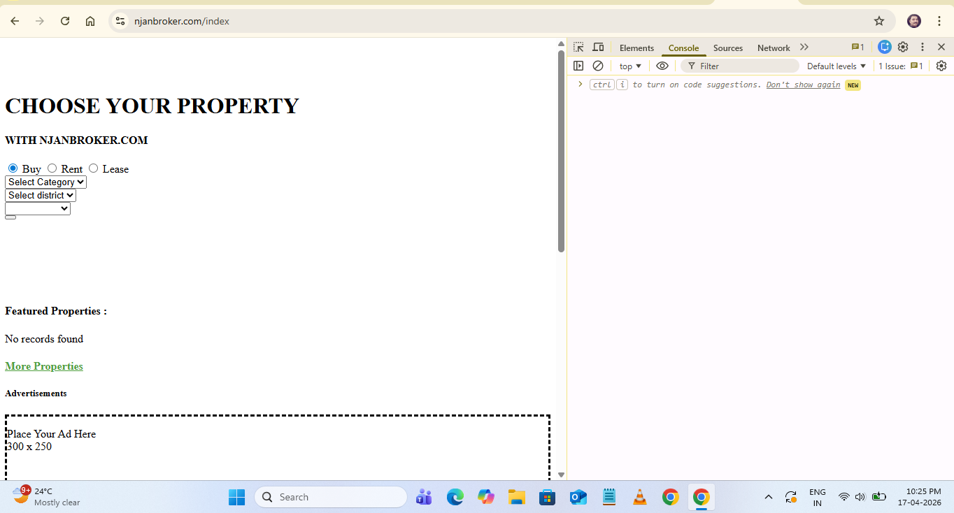Select the Lease radio button
The height and width of the screenshot is (513, 954).
pyautogui.click(x=94, y=168)
